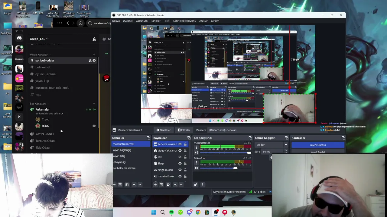Undock the Ses Karıştırıcı panel
Image resolution: width=387 pixels, height=217 pixels.
click(x=250, y=138)
